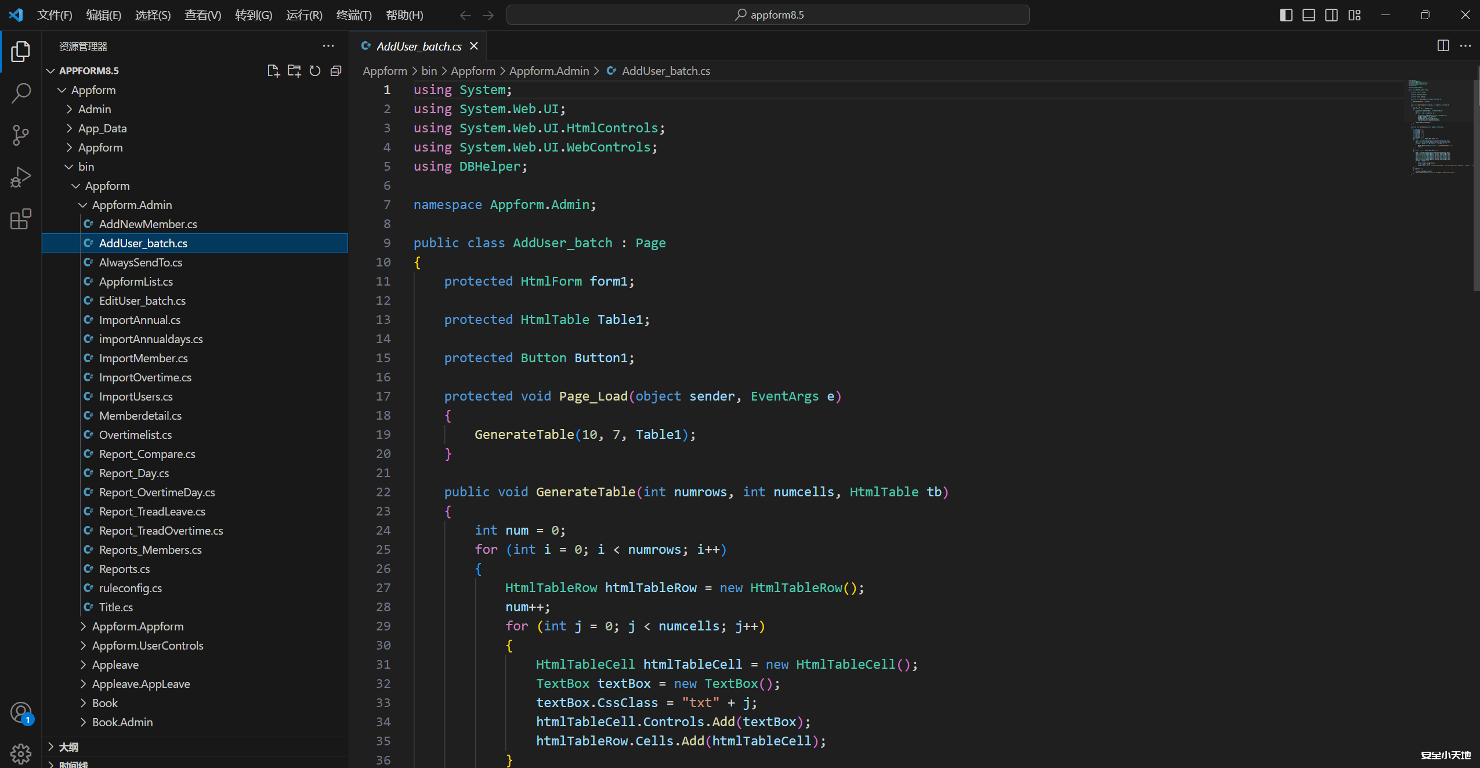Open the Search view in activity bar
Image resolution: width=1480 pixels, height=768 pixels.
click(21, 93)
